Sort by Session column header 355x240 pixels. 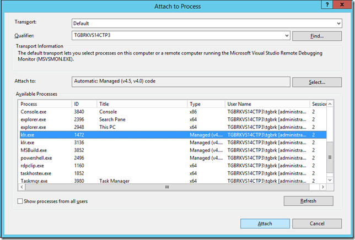pyautogui.click(x=318, y=104)
